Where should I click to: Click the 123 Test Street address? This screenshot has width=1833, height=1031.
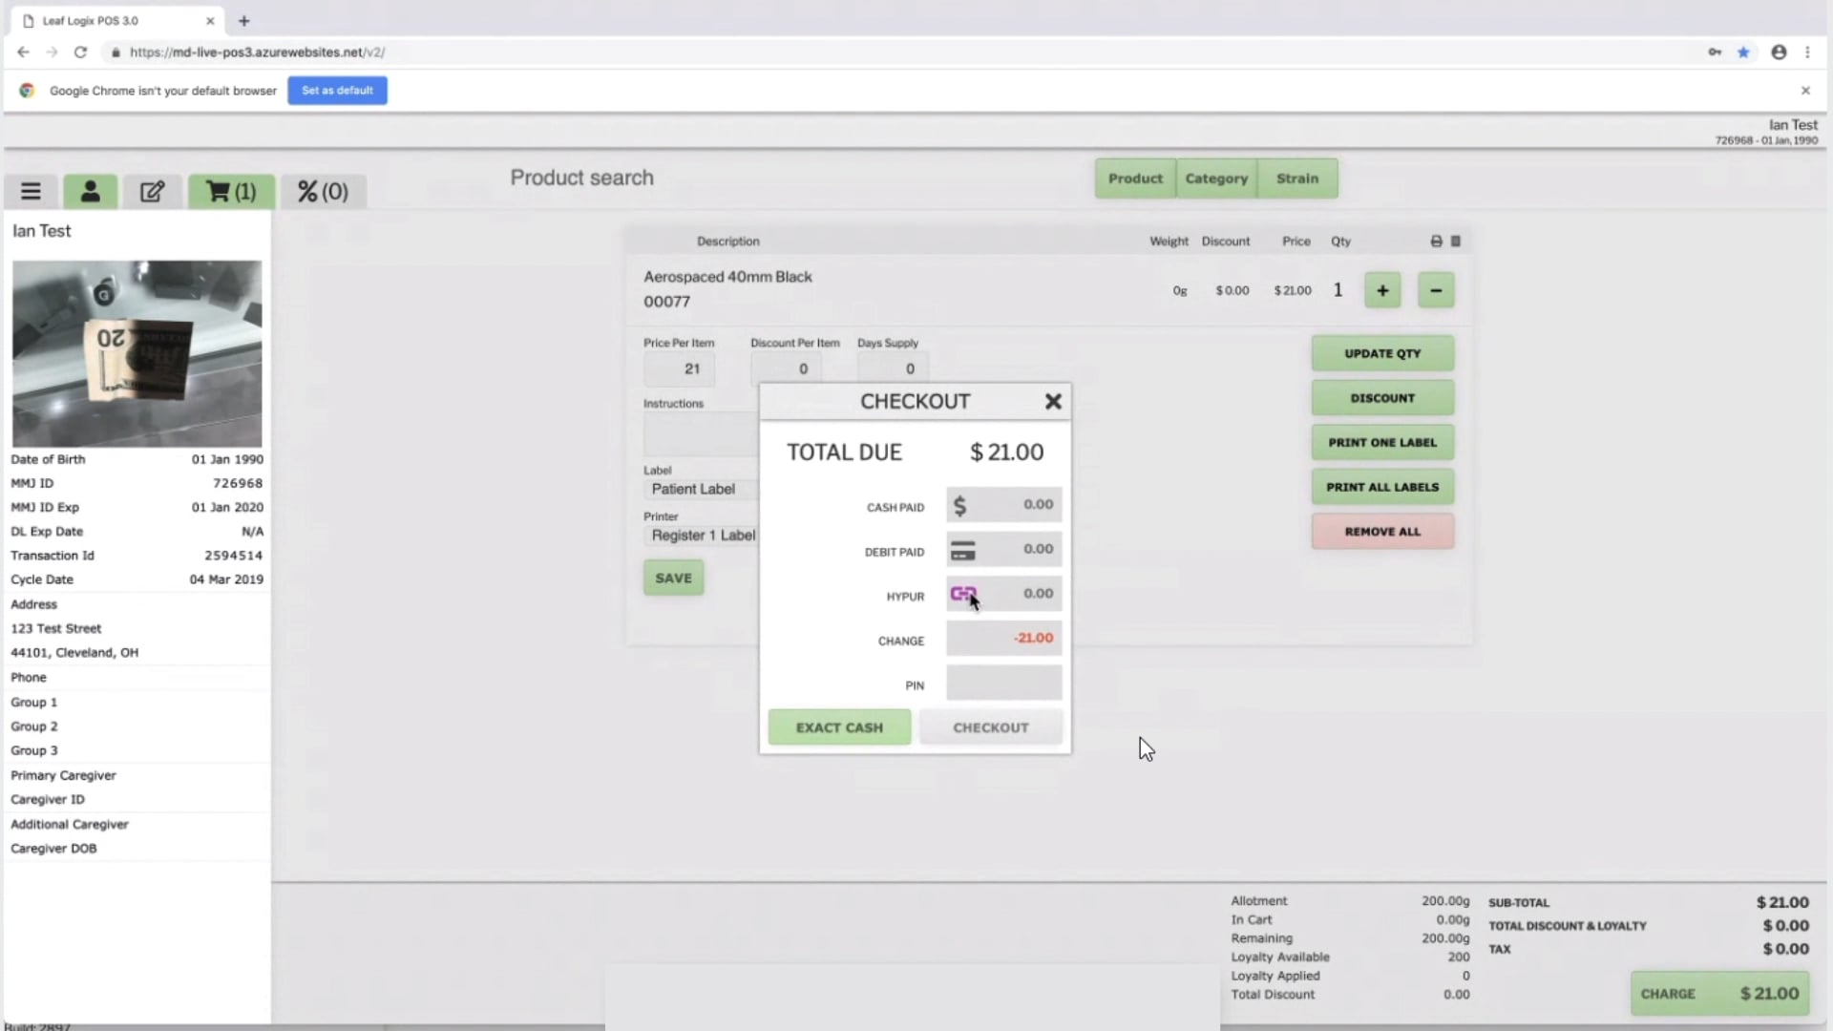coord(55,629)
